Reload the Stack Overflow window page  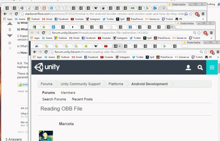16,14
